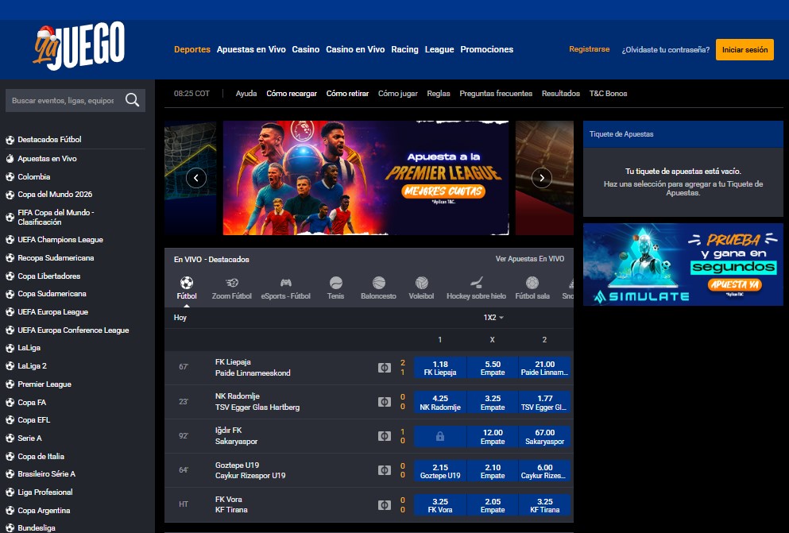Open Ver Apuestas En VIVO link
This screenshot has width=789, height=533.
(x=530, y=258)
